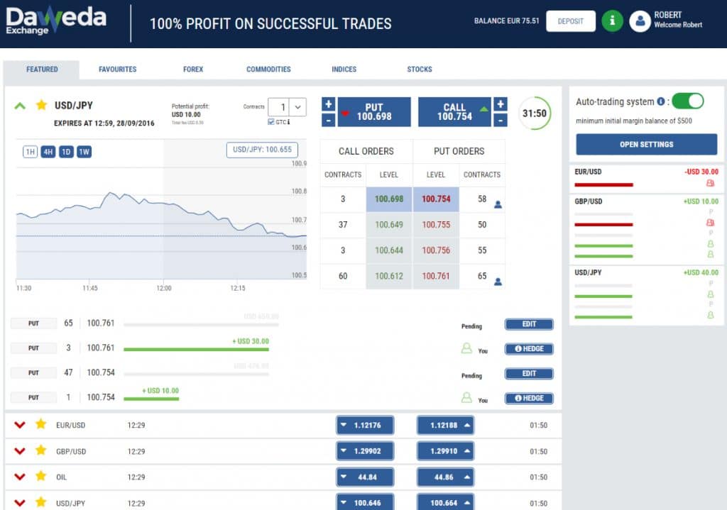
Task: Select the 100.698 call order level cell
Action: (389, 199)
